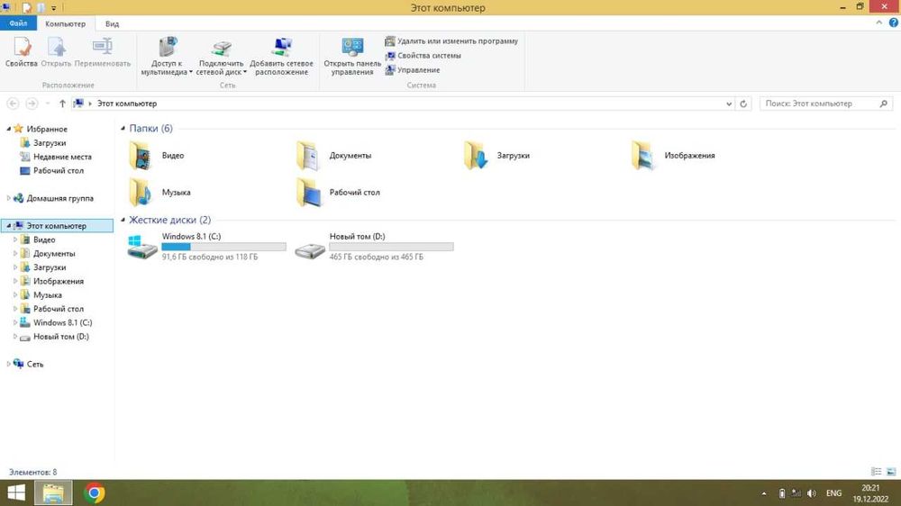Expand Сеть in the sidebar

pyautogui.click(x=9, y=364)
